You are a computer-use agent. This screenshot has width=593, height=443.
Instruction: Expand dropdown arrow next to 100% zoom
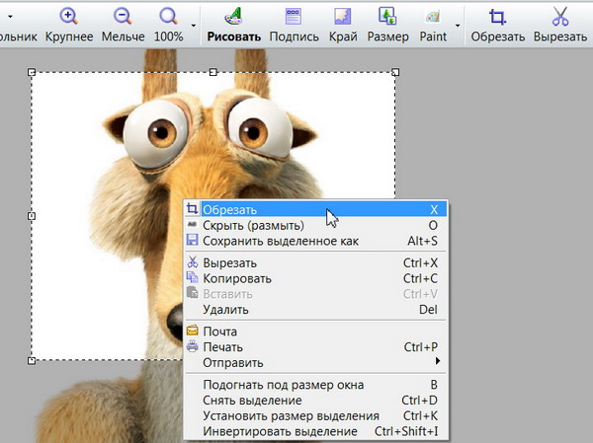tap(194, 26)
